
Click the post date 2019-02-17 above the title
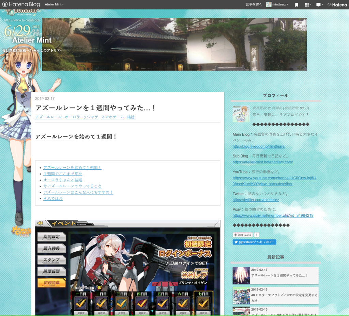pyautogui.click(x=45, y=99)
